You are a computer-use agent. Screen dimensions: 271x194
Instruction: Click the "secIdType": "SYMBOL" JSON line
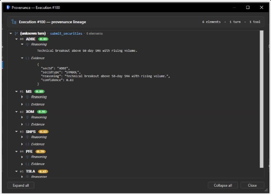pos(61,72)
